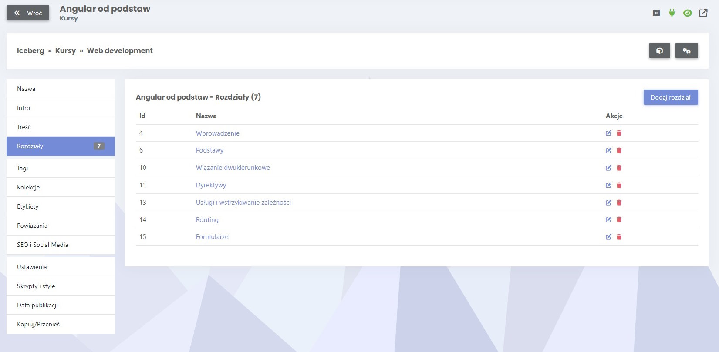Image resolution: width=719 pixels, height=352 pixels.
Task: Click the edit icon for Wprowadzenie
Action: pos(608,133)
